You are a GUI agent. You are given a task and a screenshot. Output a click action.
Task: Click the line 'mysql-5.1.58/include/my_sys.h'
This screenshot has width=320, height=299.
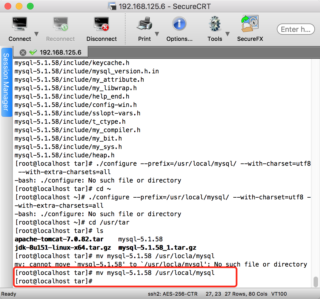click(x=68, y=147)
